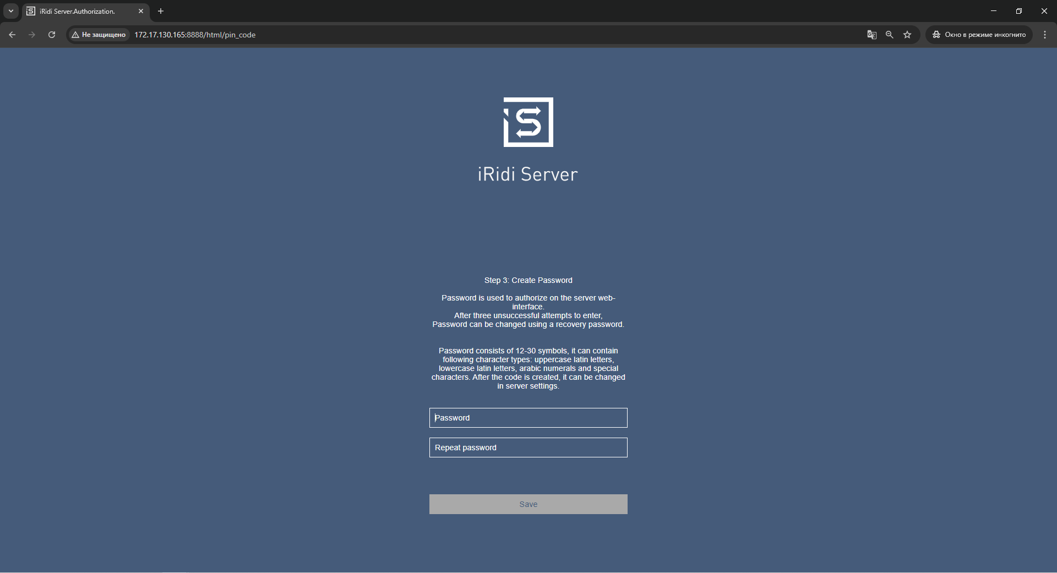Click the Password input field
This screenshot has width=1057, height=573.
click(528, 418)
